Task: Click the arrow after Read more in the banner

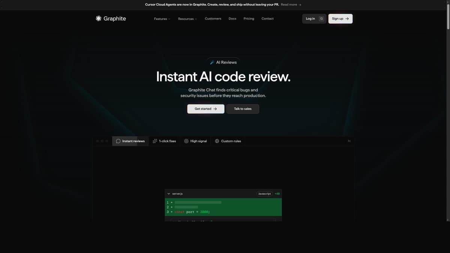Action: pos(300,4)
